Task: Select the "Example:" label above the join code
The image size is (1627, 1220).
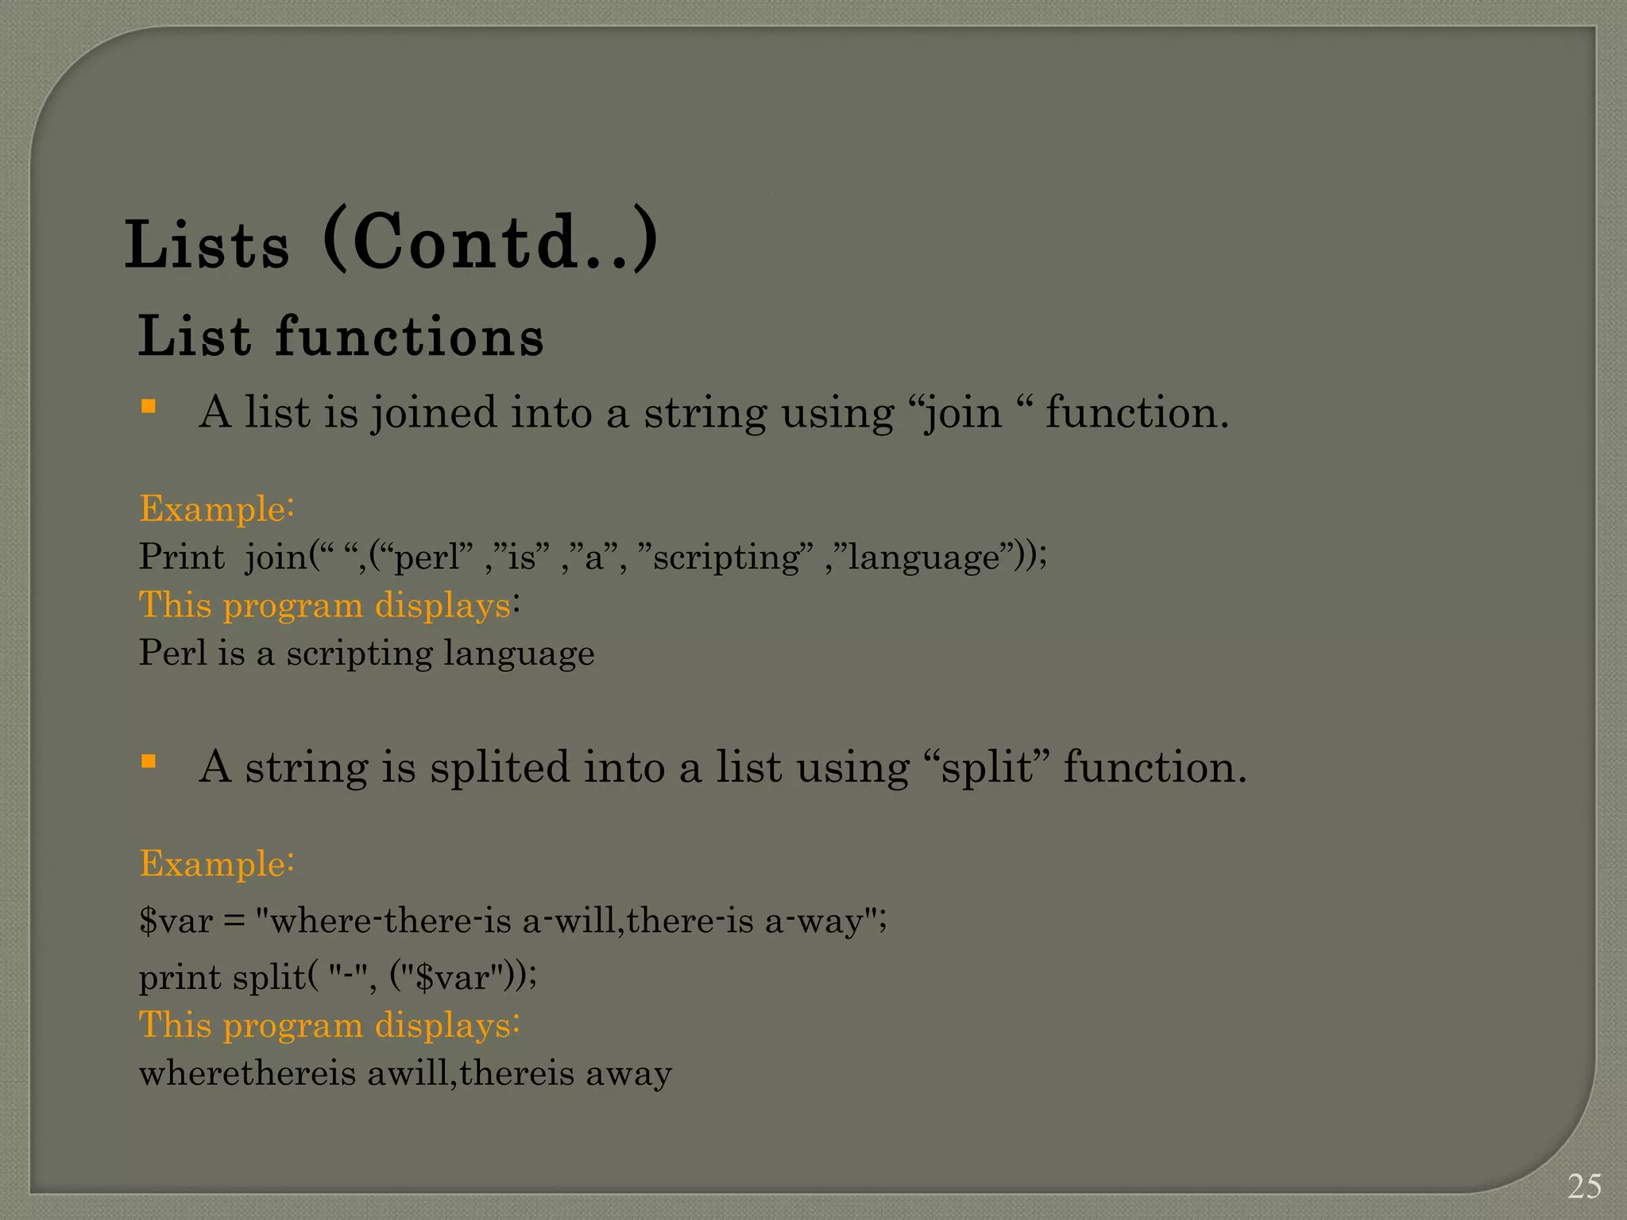Action: click(x=217, y=508)
